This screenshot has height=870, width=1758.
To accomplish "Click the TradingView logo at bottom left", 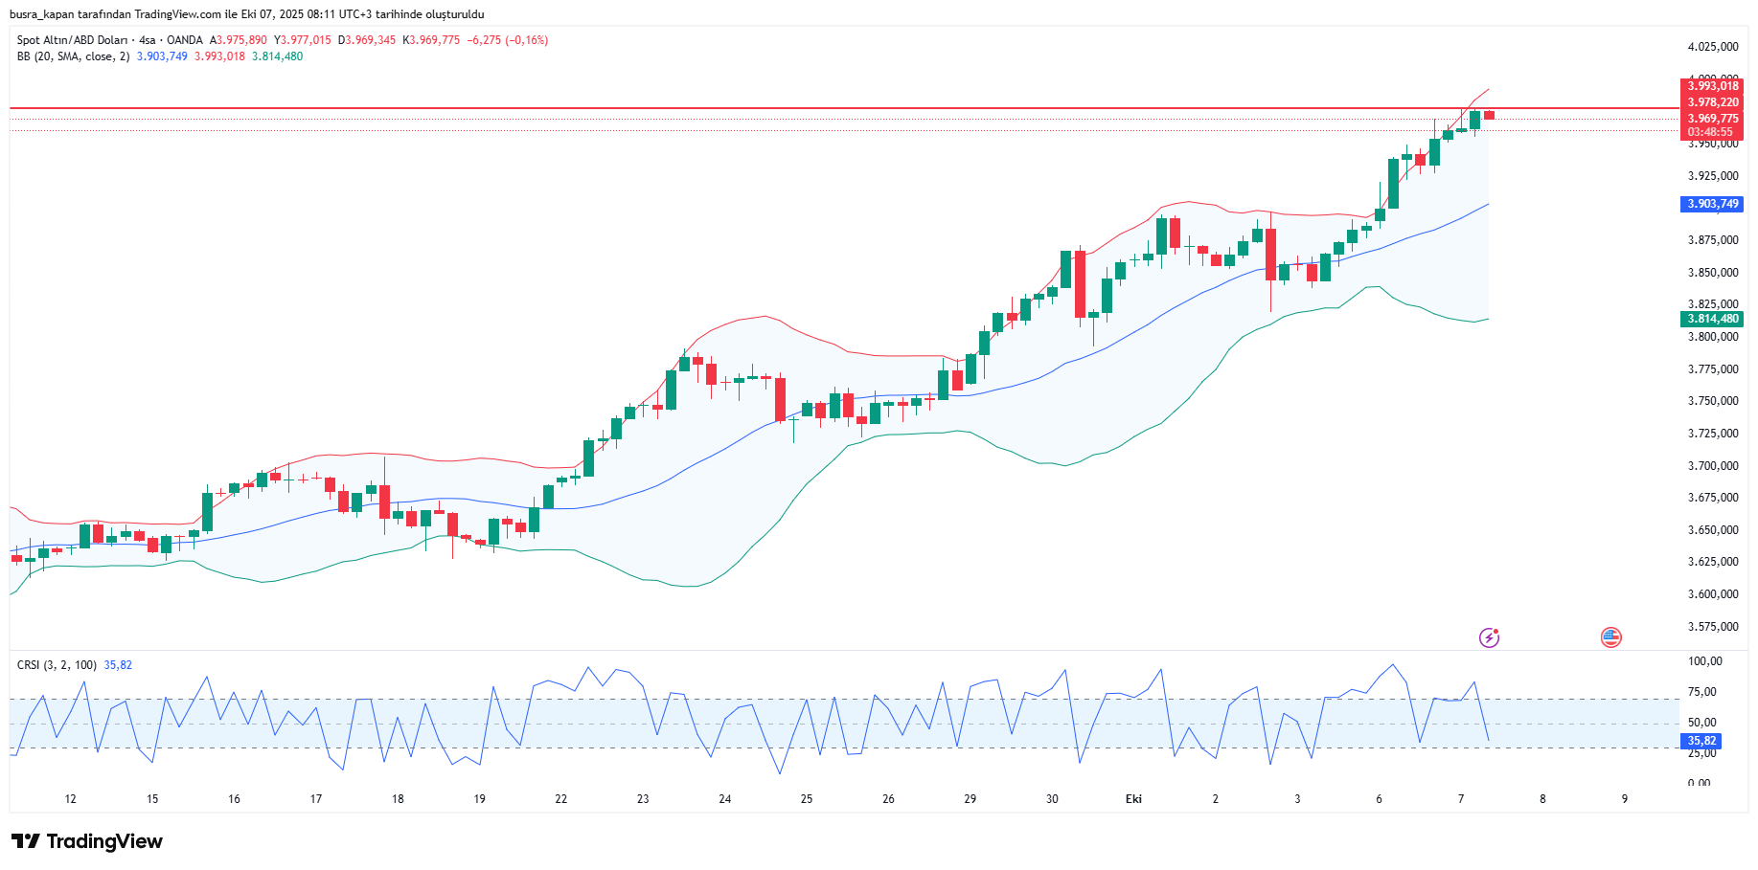I will [87, 841].
